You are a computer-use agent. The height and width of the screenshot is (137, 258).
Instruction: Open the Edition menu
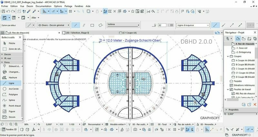pos(14,6)
